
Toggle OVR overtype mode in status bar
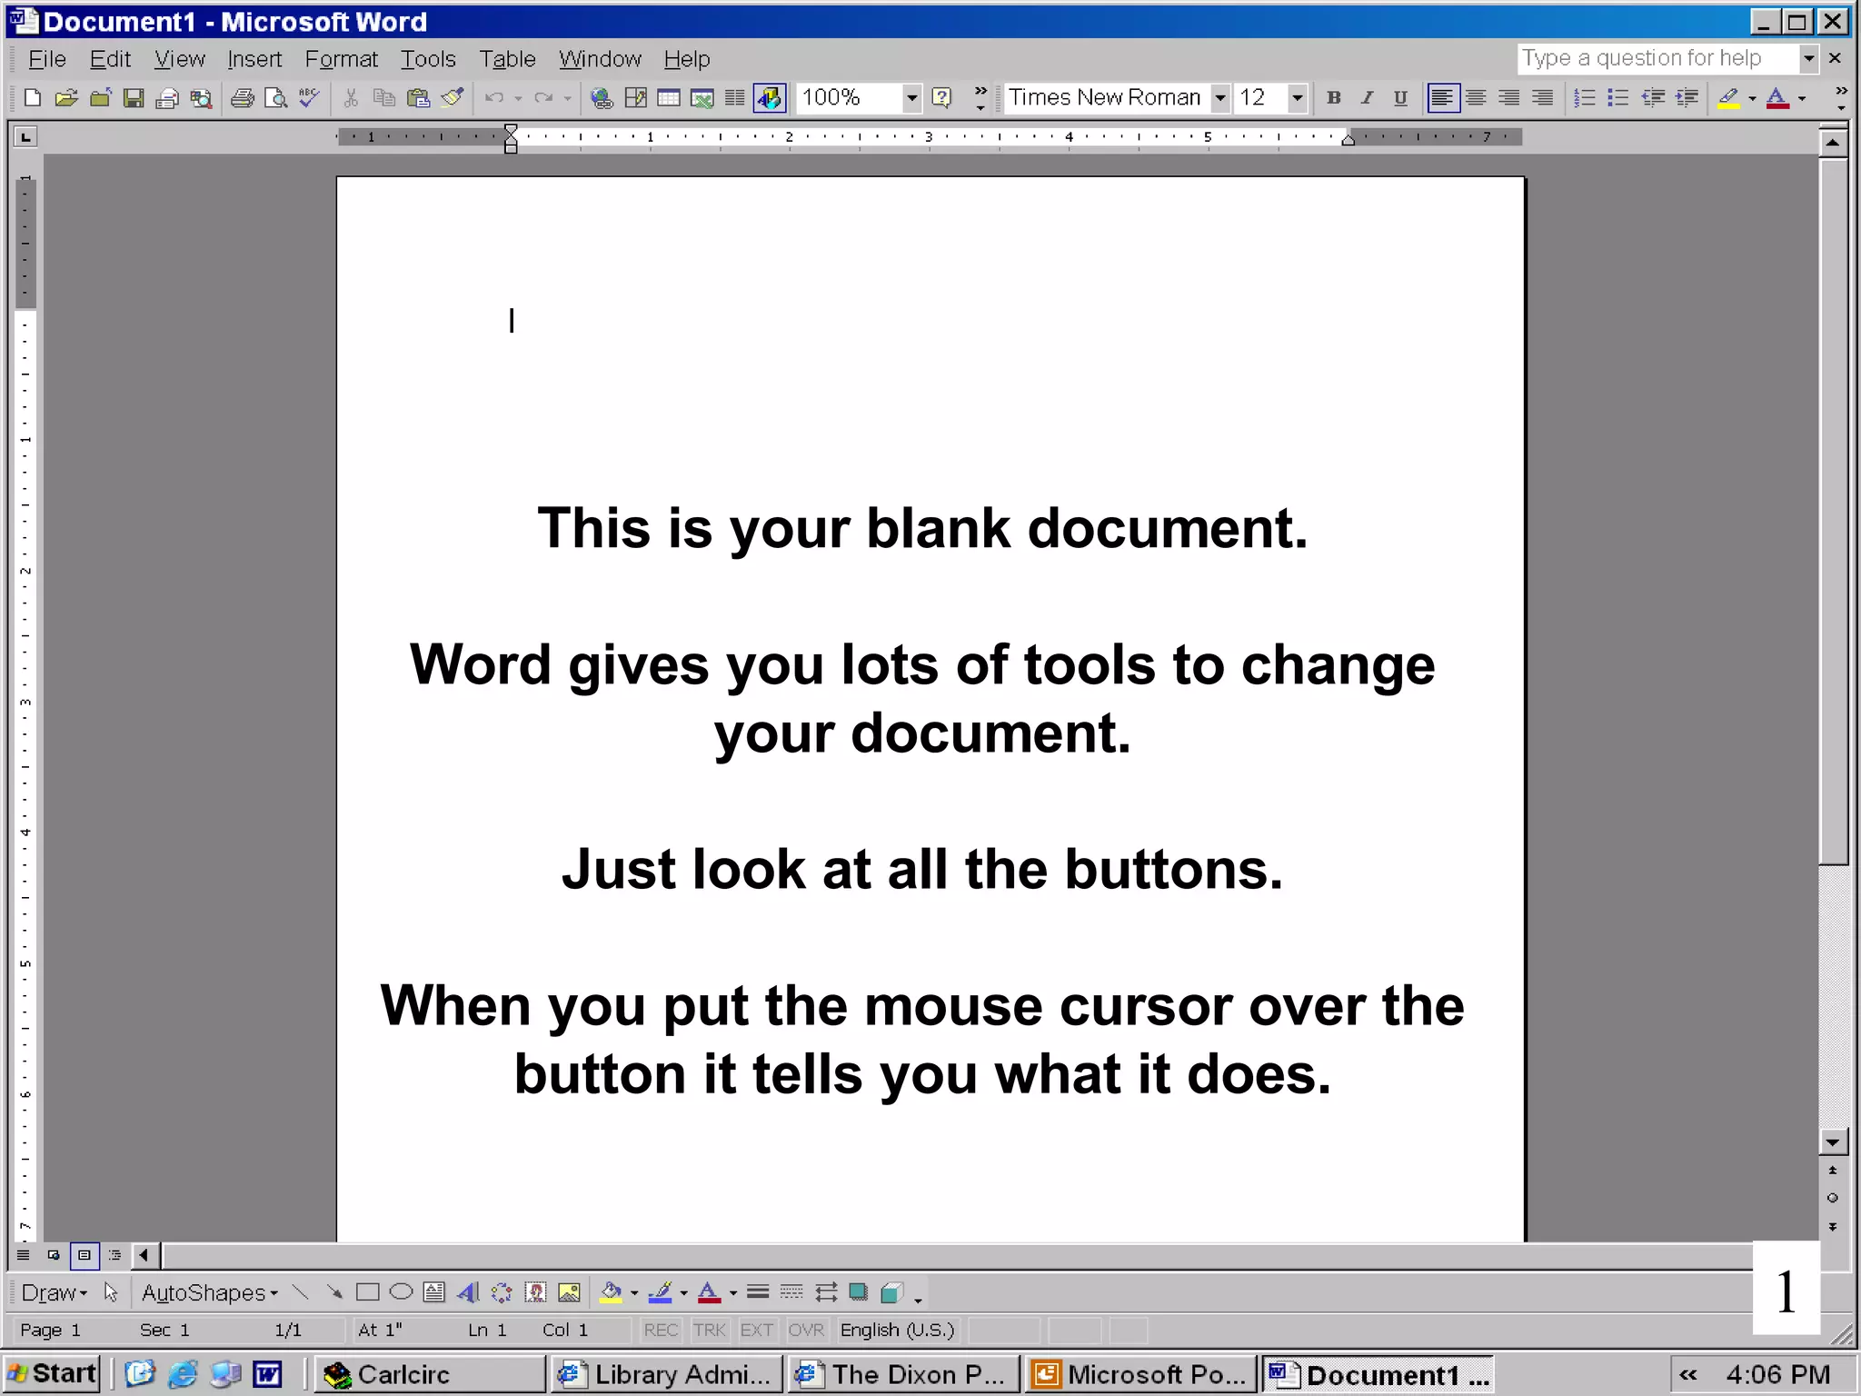[805, 1330]
